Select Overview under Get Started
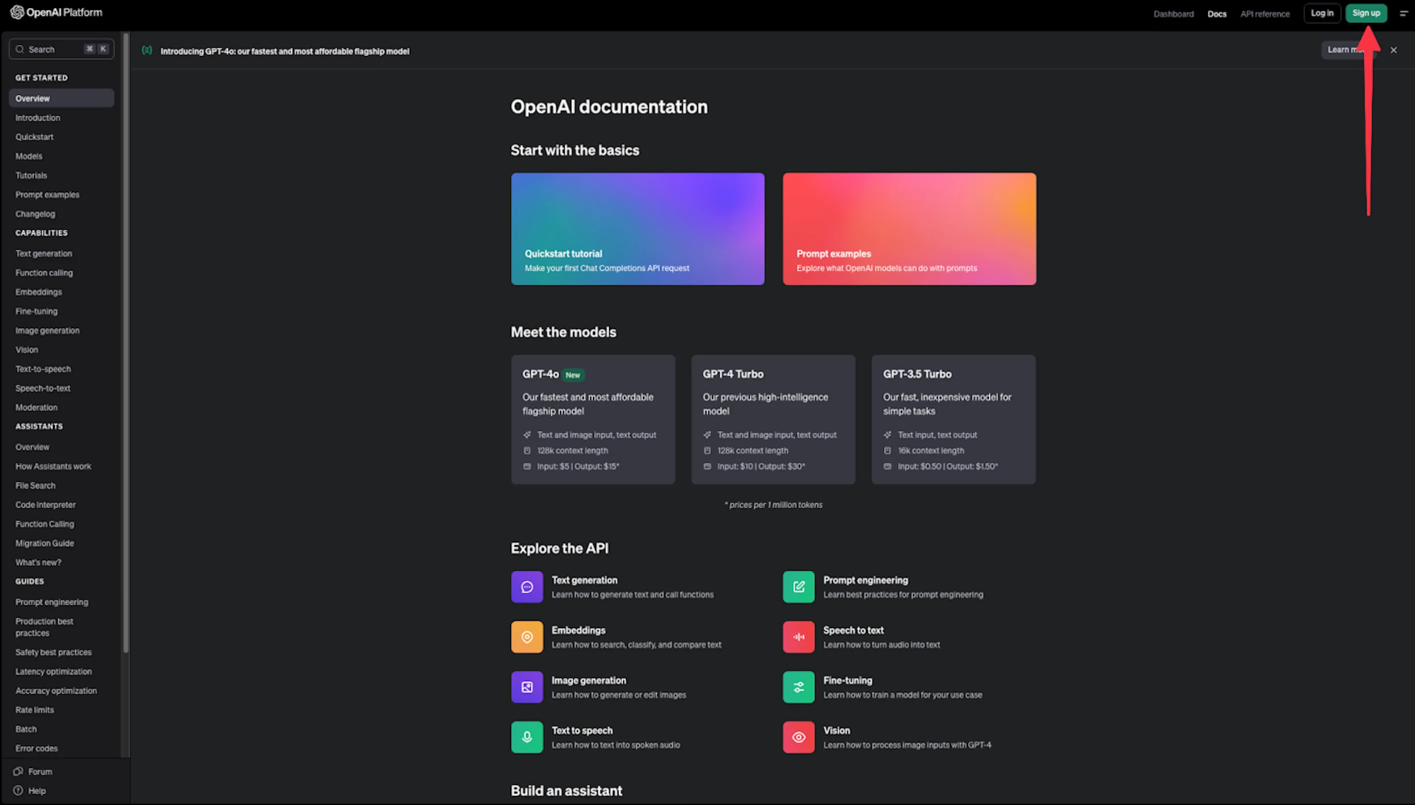The height and width of the screenshot is (805, 1415). tap(61, 98)
